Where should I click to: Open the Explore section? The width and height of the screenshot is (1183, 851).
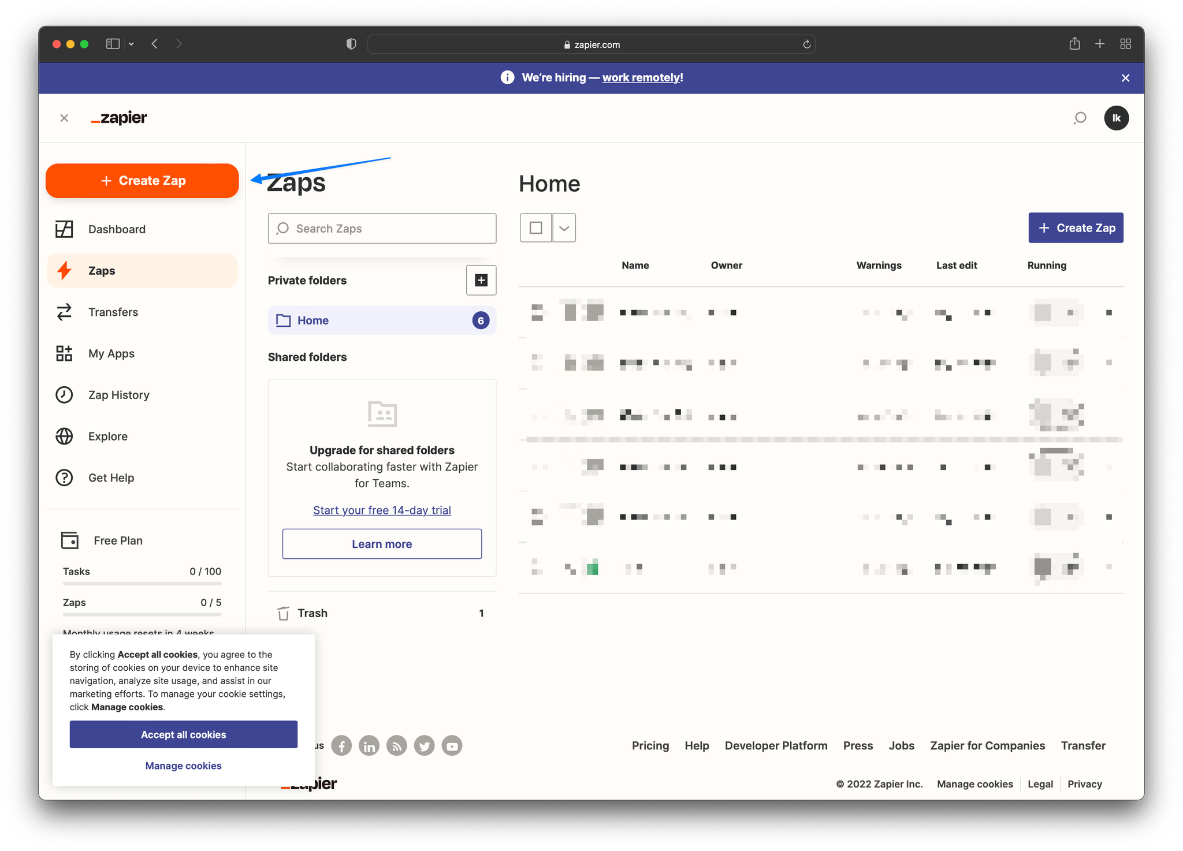pos(142,436)
